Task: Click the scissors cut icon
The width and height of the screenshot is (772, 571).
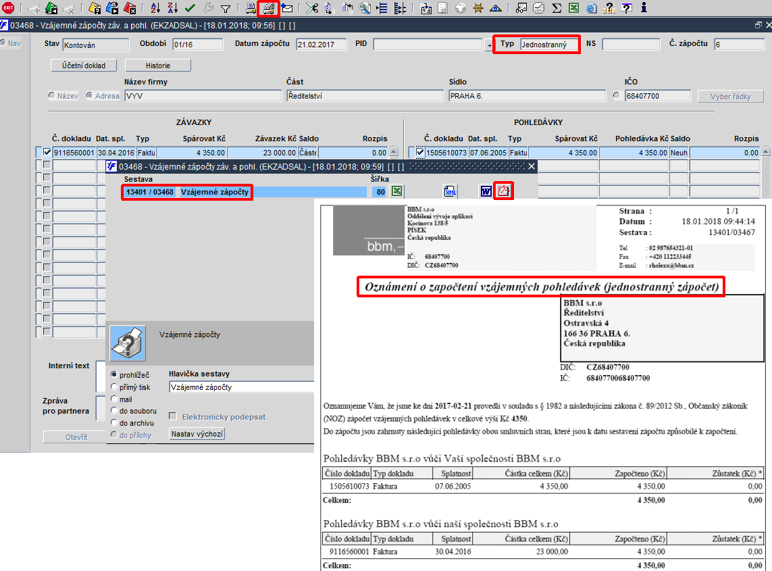Action: (x=311, y=8)
